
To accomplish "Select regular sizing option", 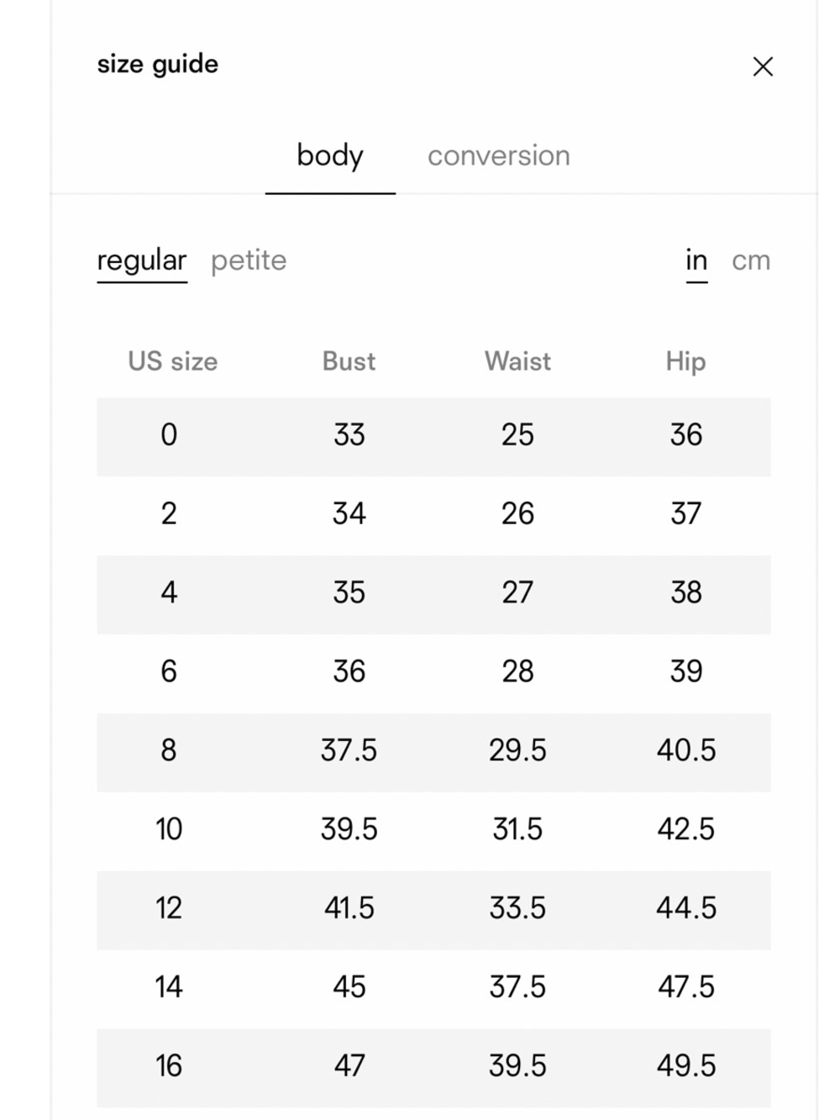I will (142, 260).
